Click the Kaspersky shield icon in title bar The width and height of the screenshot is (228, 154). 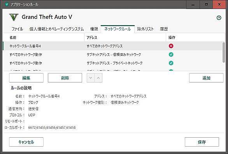pyautogui.click(x=7, y=4)
